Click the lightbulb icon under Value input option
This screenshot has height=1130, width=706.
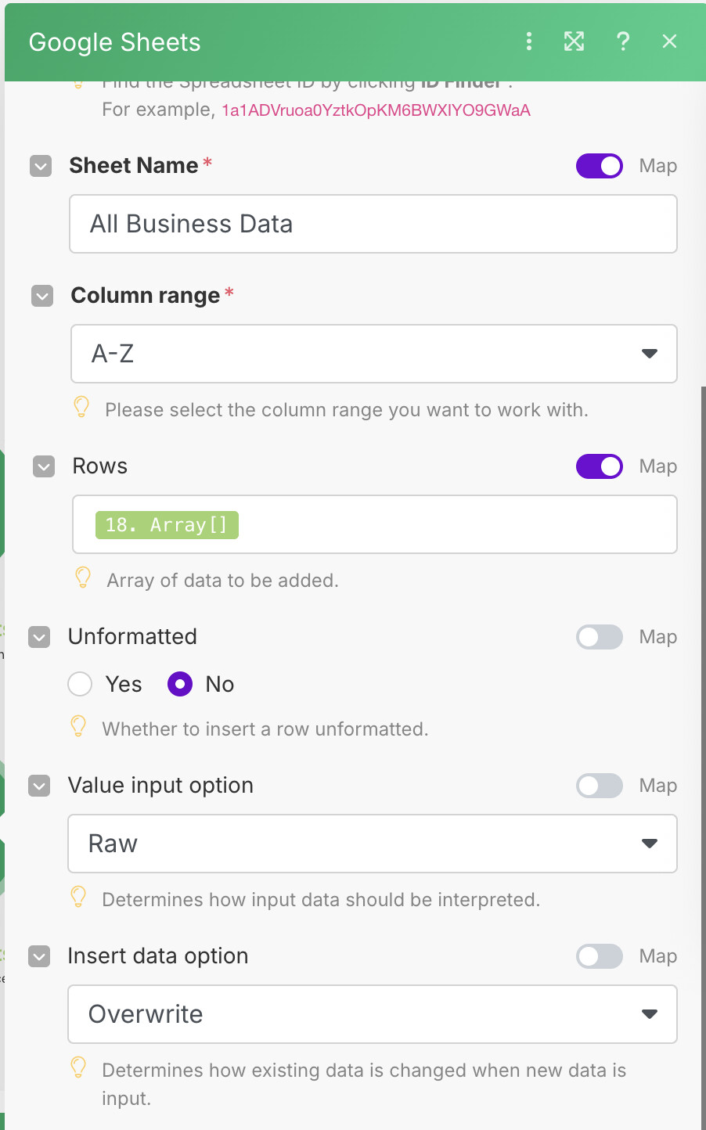click(x=78, y=897)
